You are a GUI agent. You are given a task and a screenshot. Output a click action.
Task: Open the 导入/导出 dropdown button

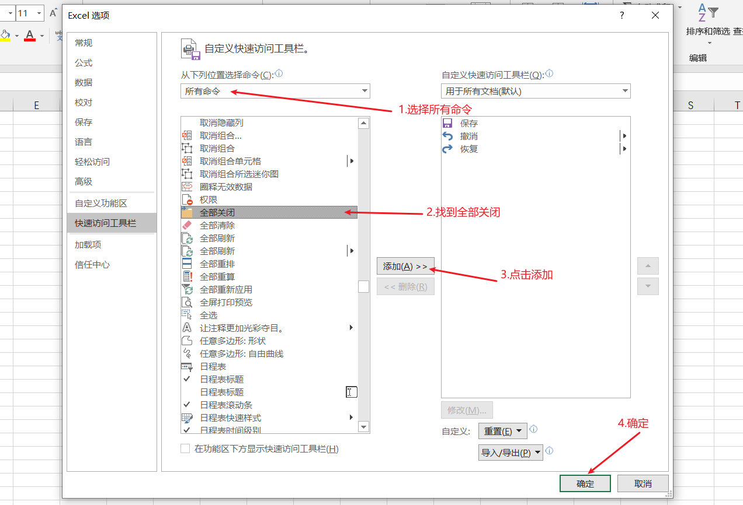pos(511,453)
